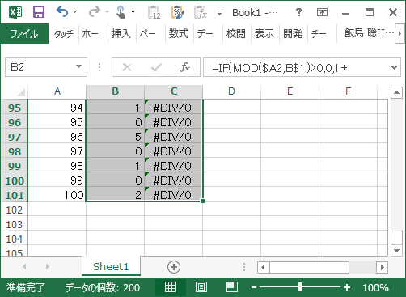Viewport: 406px width, 297px height.
Task: Open the touch mode dropdown arrow
Action: (x=133, y=12)
